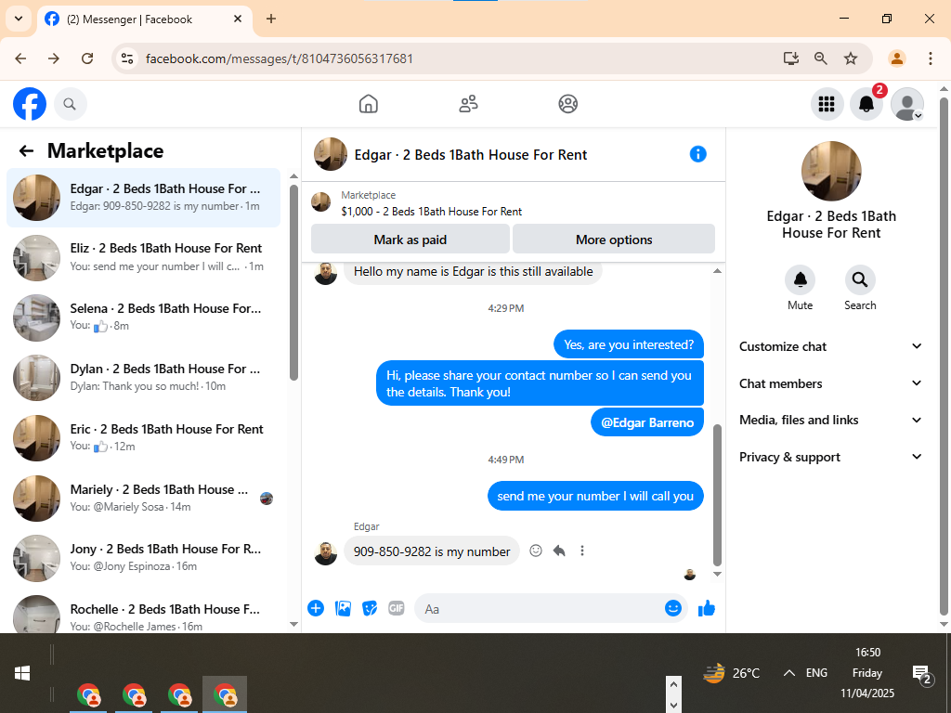Open more options dots on Edgar's message

click(x=582, y=551)
